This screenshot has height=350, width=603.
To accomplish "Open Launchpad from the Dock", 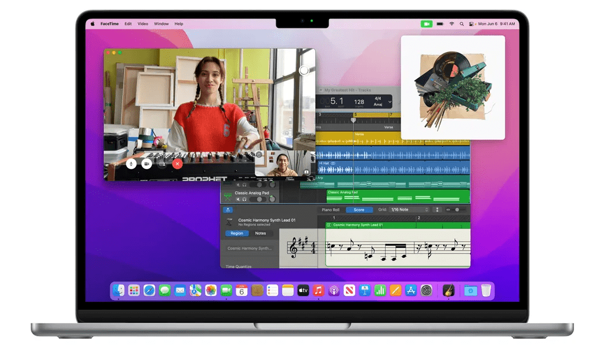I will [x=134, y=290].
